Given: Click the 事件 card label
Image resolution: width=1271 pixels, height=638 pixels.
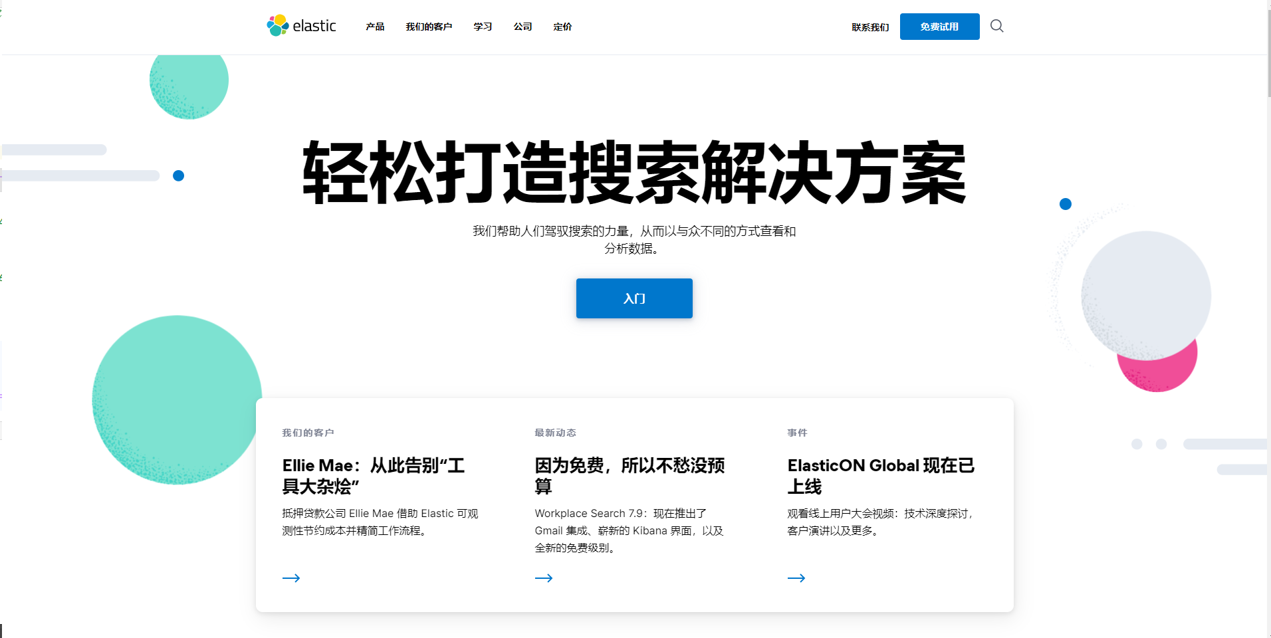Looking at the screenshot, I should click(x=797, y=433).
